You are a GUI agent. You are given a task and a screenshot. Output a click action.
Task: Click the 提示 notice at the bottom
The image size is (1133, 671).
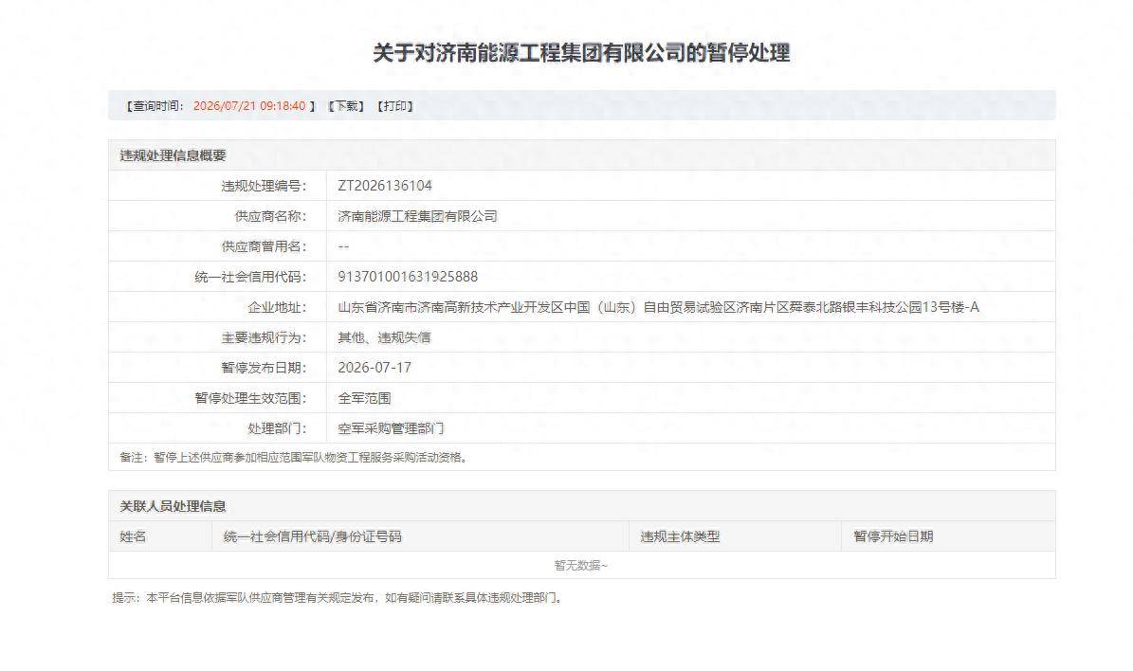point(338,598)
